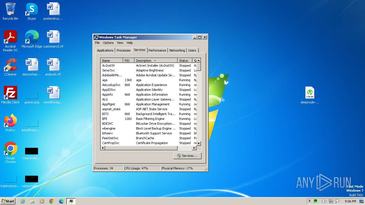Screen dimensions: 365x205
Task: Select the FileZilla Client shortcut
Action: (x=10, y=95)
